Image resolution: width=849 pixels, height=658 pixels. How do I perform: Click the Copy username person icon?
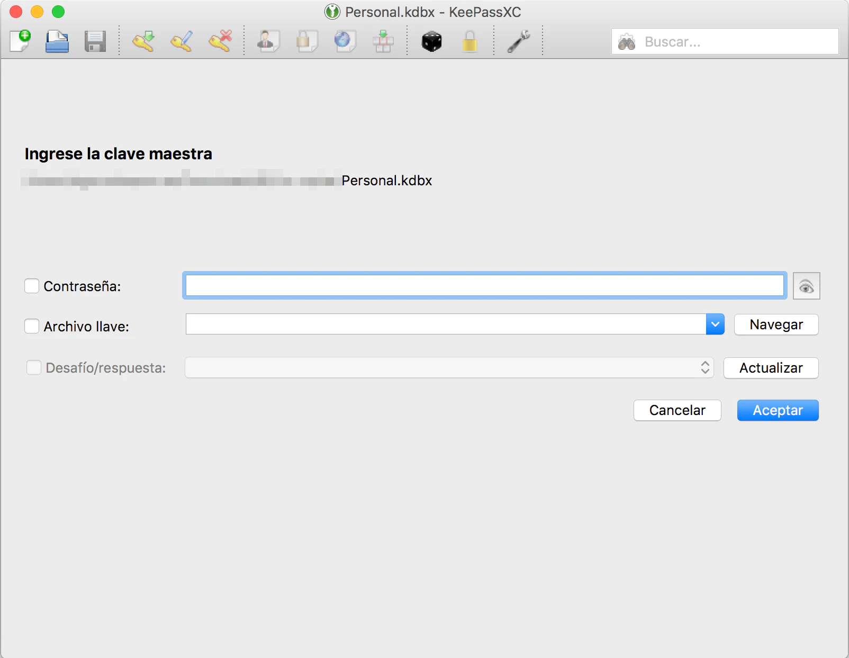pos(268,41)
